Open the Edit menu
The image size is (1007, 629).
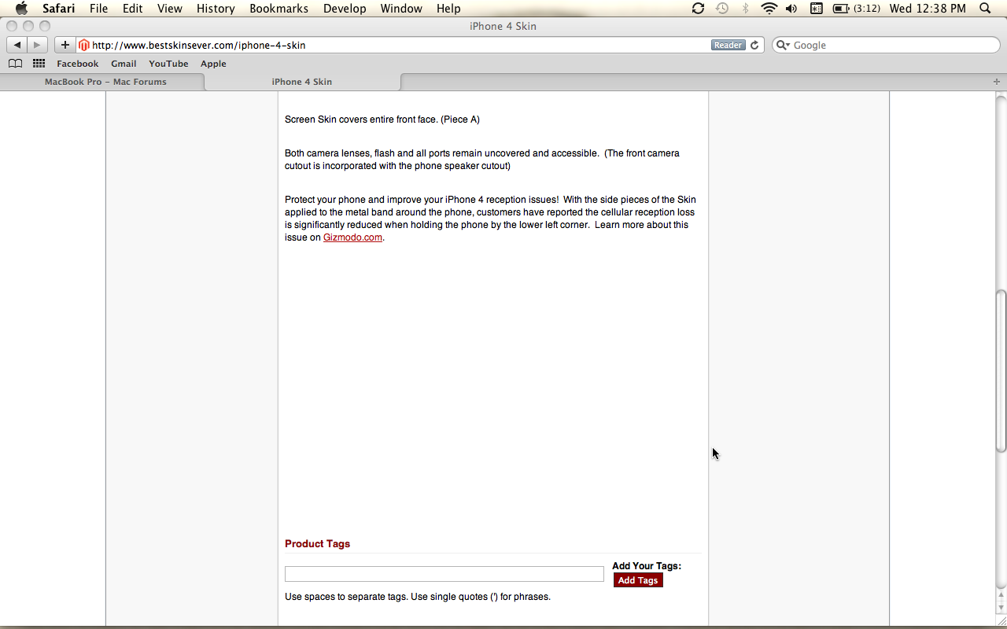coord(132,8)
